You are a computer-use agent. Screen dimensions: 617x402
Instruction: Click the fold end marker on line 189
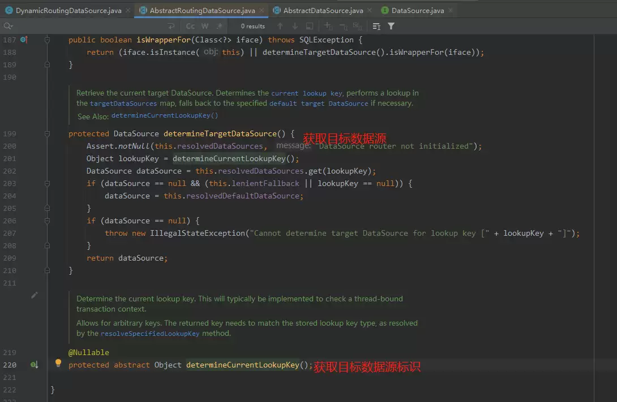47,64
